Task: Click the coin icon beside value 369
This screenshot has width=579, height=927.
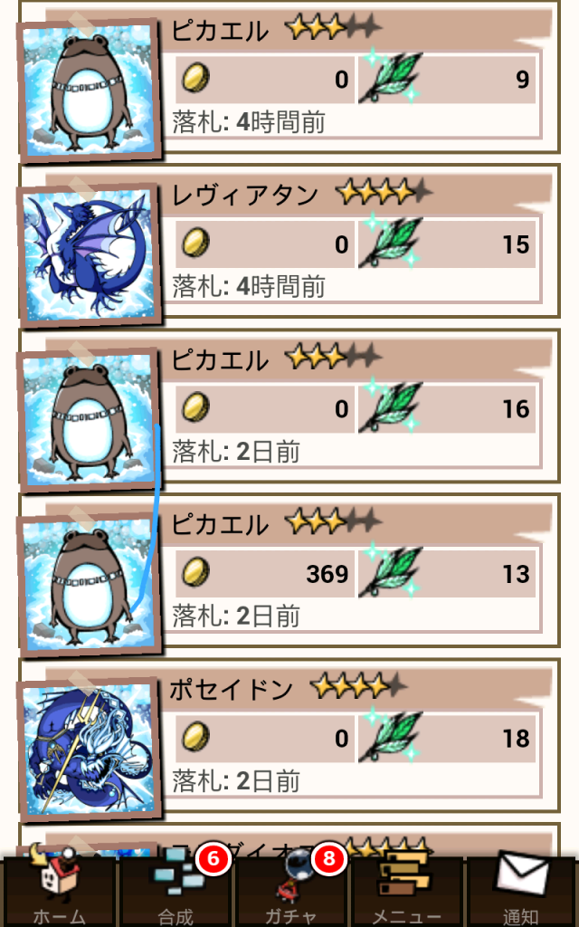Action: [x=195, y=572]
